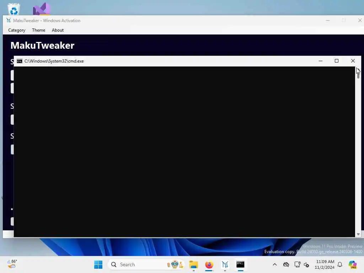The height and width of the screenshot is (273, 364).
Task: Click the cmd.exe scrollbar down arrow
Action: click(358, 234)
